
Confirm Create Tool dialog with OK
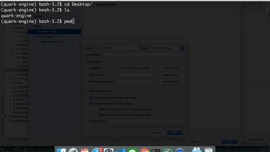tap(175, 133)
